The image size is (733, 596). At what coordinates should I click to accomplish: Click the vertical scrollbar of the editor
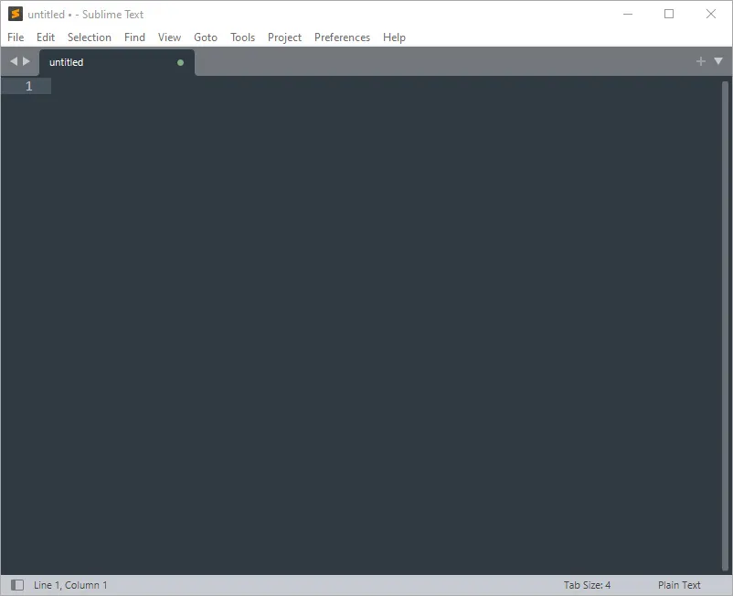pos(725,326)
